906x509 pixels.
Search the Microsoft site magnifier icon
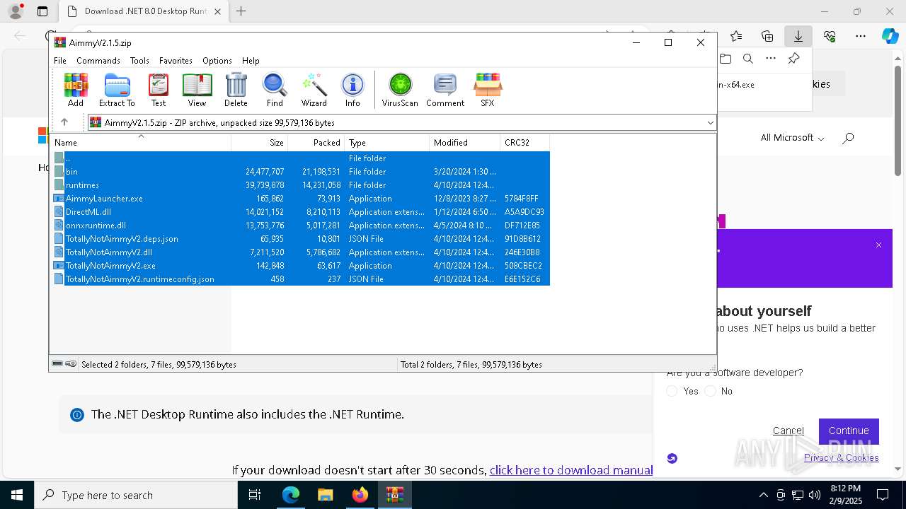click(848, 138)
